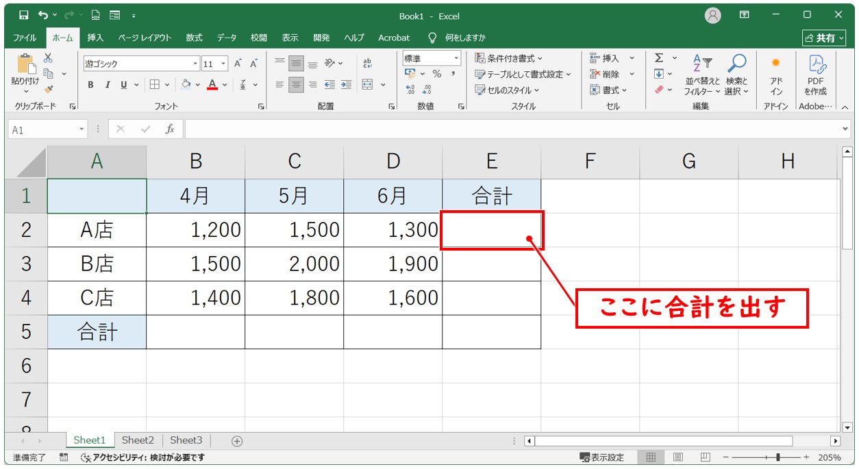This screenshot has height=469, width=859.
Task: Switch to the ページレイアウト tab
Action: (145, 38)
